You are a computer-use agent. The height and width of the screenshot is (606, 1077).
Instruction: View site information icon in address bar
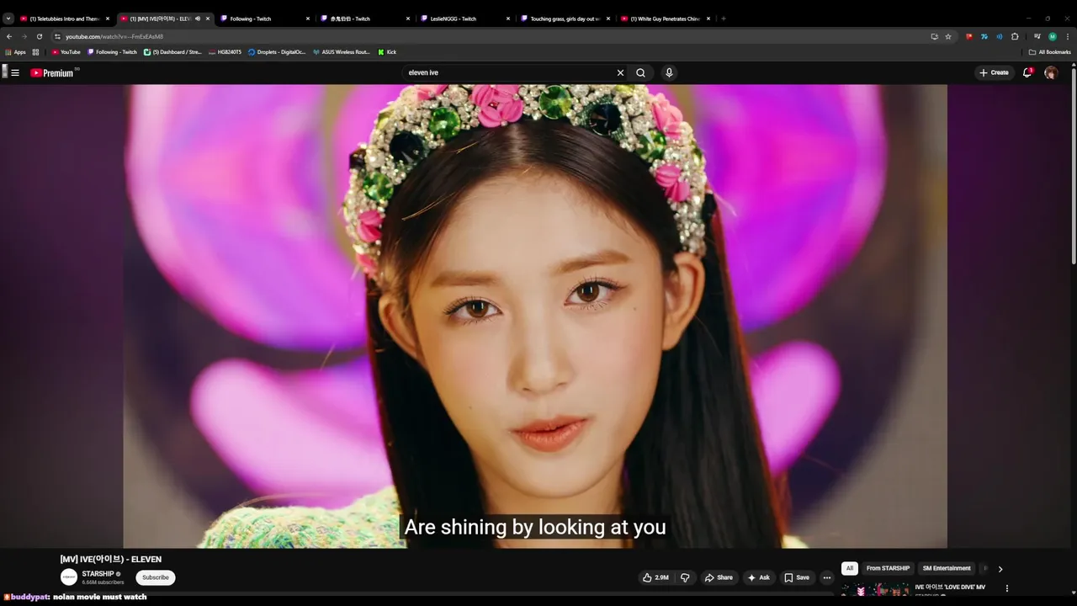coord(57,36)
